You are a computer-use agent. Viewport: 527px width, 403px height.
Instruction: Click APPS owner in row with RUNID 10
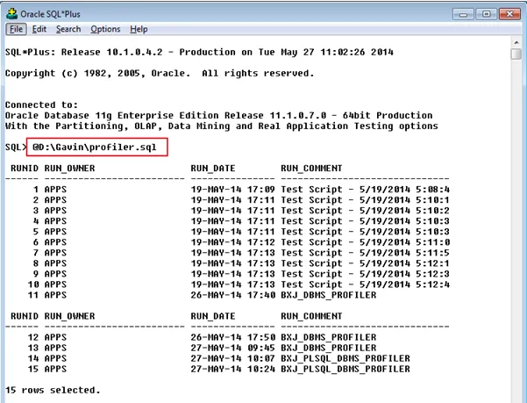pos(55,284)
